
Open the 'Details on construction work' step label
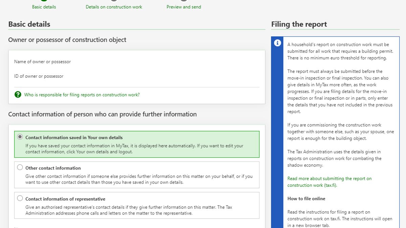click(114, 7)
